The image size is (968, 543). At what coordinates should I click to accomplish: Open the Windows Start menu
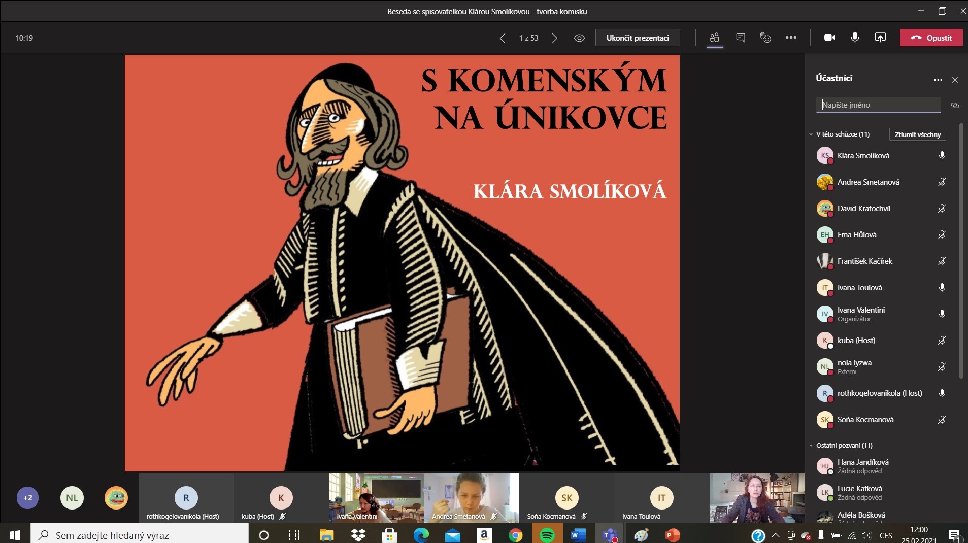pyautogui.click(x=15, y=535)
